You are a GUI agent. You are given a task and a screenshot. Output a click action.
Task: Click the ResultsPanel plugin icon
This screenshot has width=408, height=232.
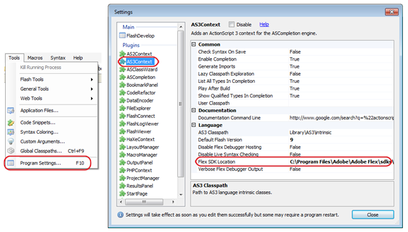coord(122,186)
